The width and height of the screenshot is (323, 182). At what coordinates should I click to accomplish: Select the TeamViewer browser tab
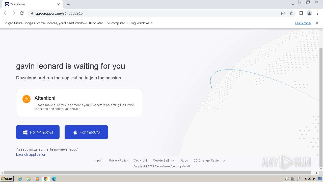[x=32, y=4]
